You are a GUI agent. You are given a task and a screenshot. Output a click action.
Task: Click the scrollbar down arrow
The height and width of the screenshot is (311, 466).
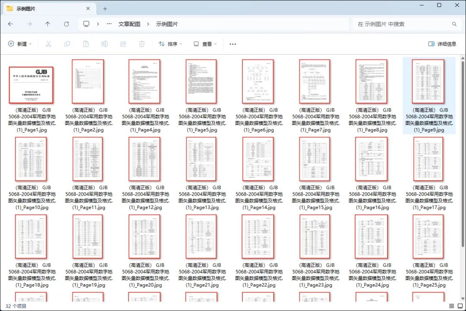tap(463, 299)
